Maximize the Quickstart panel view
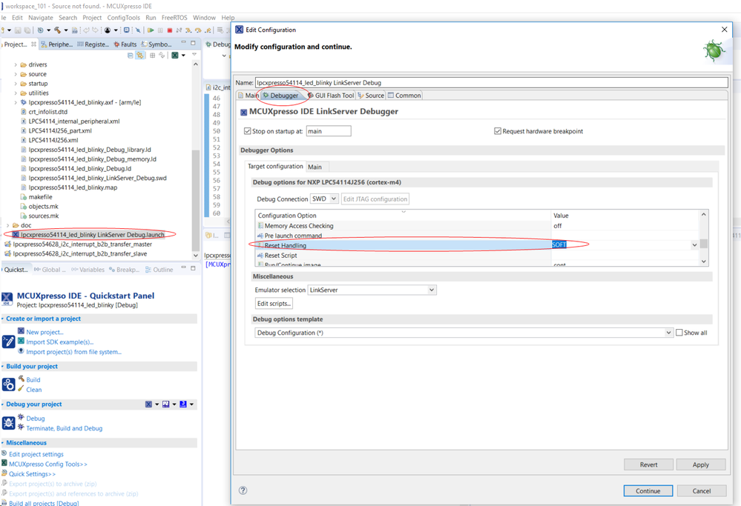This screenshot has width=741, height=506. (193, 269)
